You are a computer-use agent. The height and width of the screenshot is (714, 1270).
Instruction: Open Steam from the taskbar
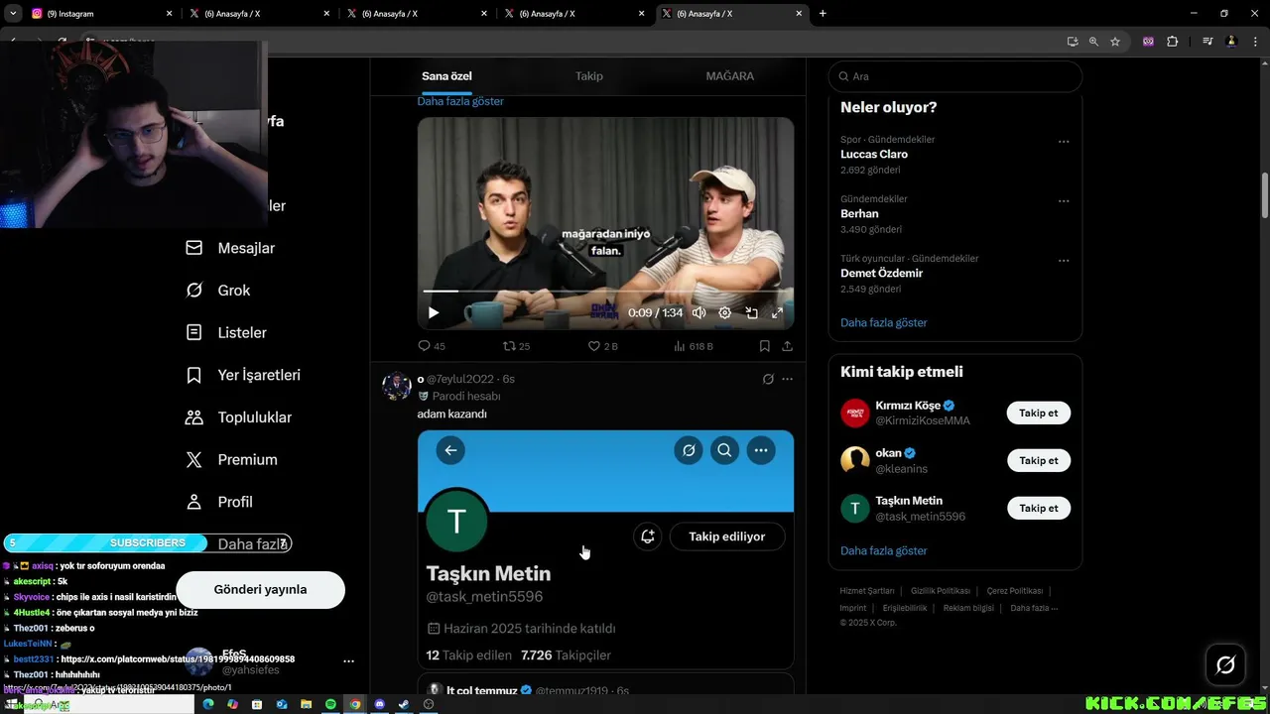tap(404, 704)
